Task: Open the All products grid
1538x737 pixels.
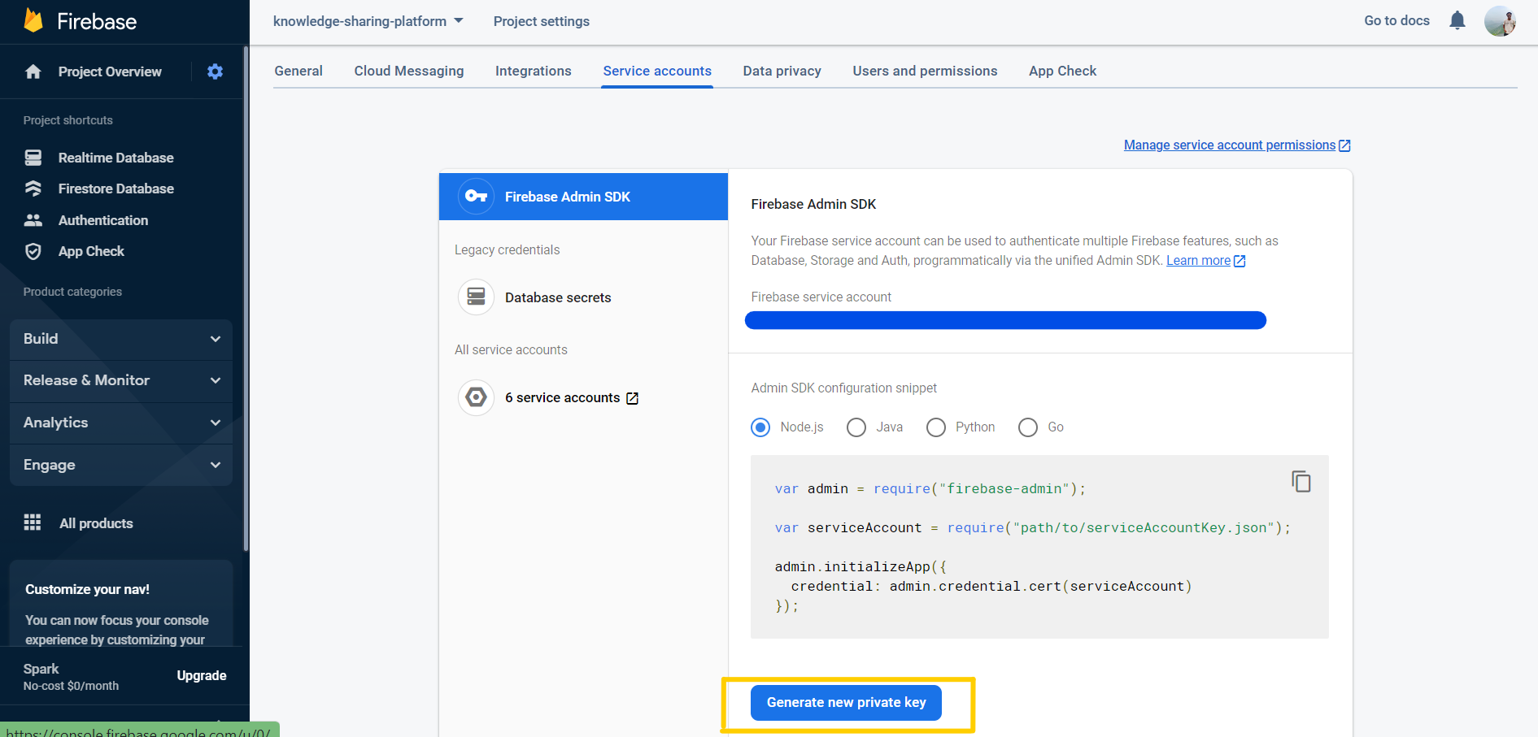Action: click(x=95, y=522)
